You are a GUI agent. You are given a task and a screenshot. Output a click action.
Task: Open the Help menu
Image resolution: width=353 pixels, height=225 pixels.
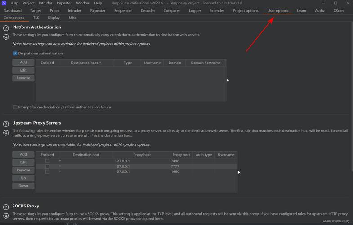[98, 3]
